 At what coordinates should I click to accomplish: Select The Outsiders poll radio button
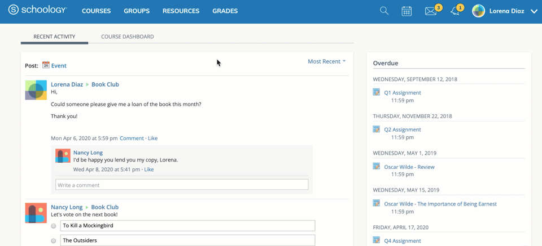point(54,240)
